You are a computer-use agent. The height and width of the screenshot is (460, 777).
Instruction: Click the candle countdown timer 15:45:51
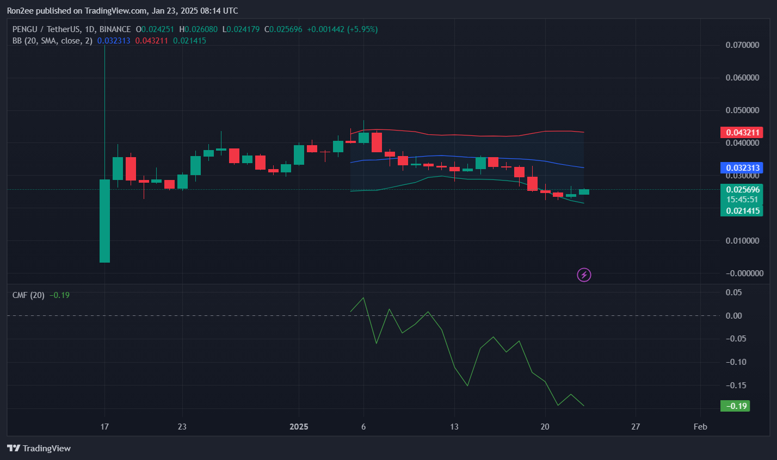741,200
